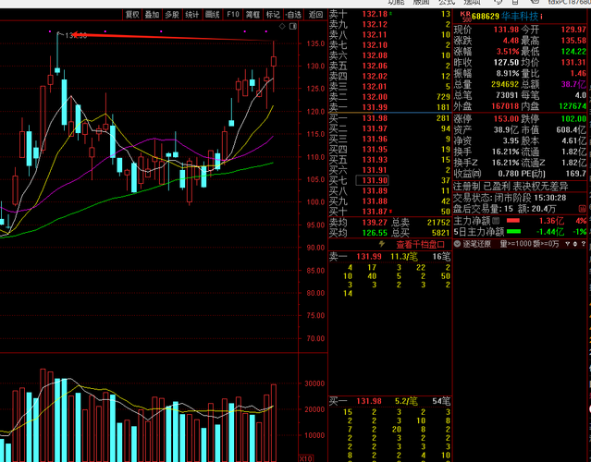The height and width of the screenshot is (462, 591).
Task: Click green 5日主力净额 bar indicator
Action: (x=513, y=231)
